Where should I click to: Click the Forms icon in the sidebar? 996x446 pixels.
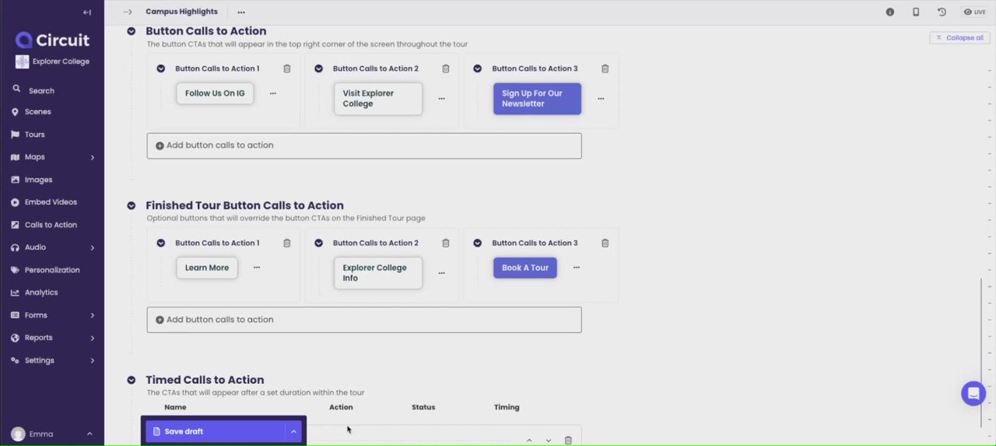(x=16, y=315)
